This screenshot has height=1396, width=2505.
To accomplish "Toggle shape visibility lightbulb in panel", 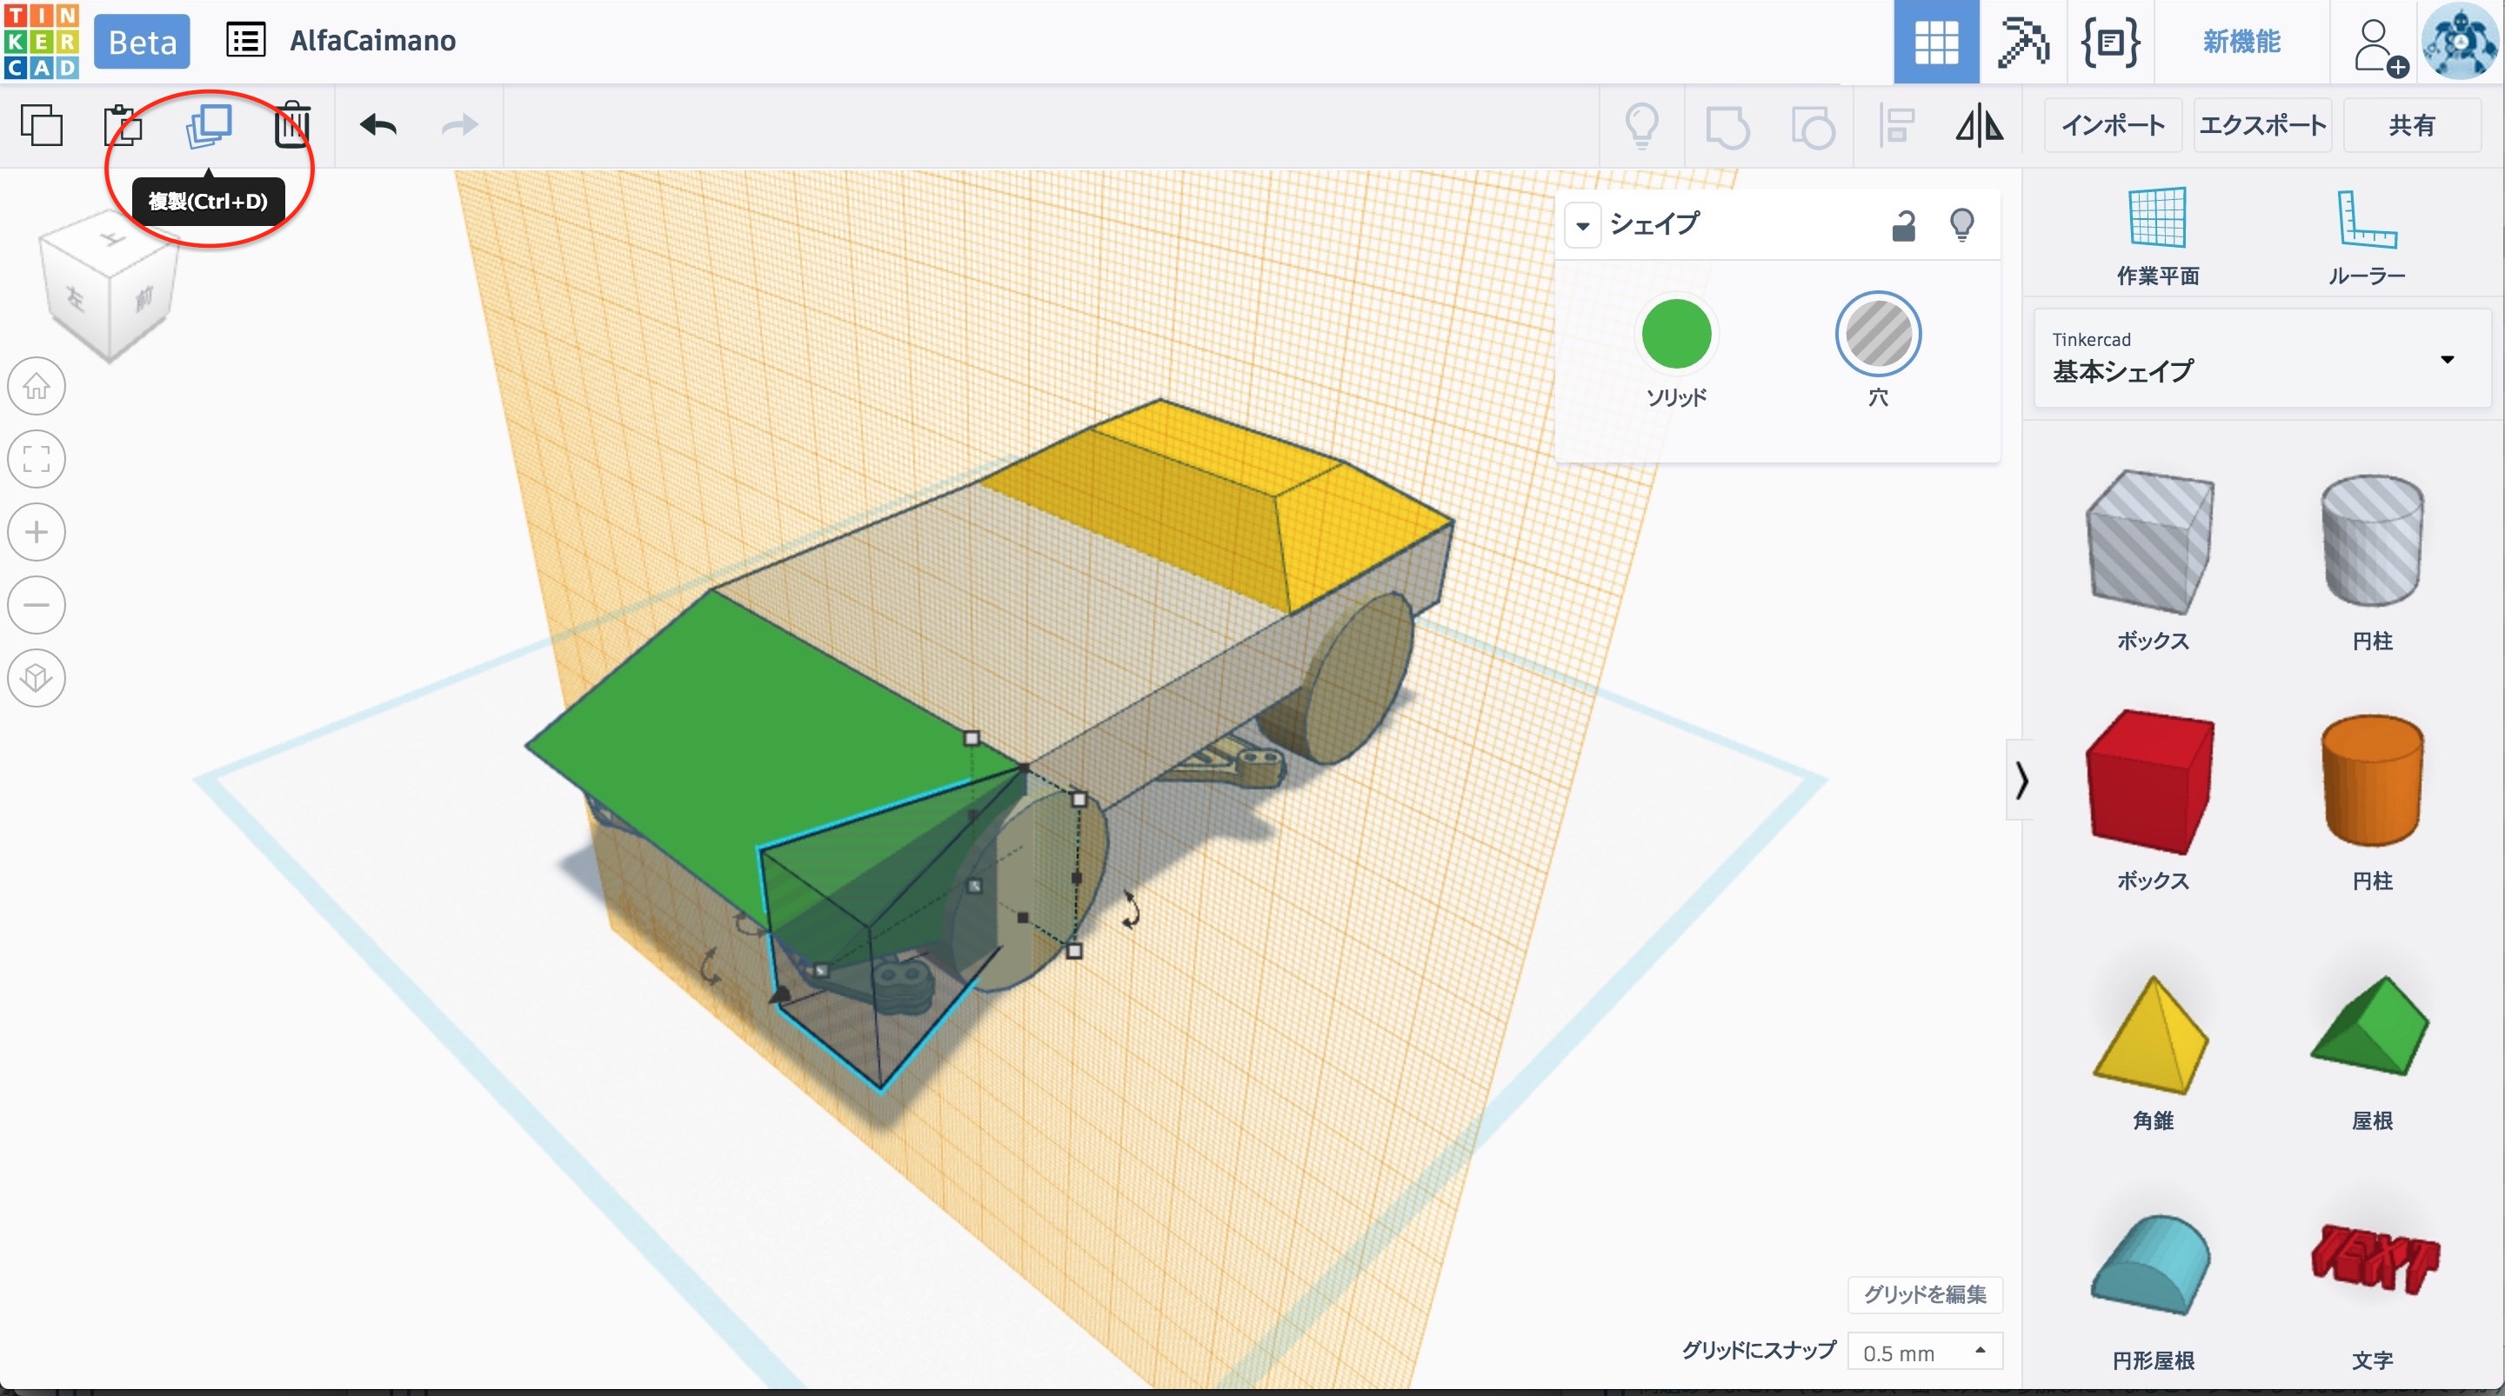I will click(1961, 225).
